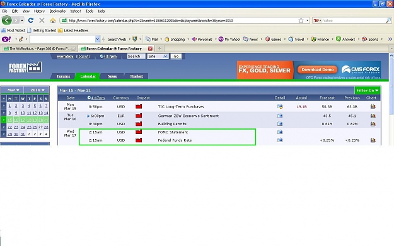Click Most Visited bookmark
This screenshot has height=246, width=394.
(13, 30)
